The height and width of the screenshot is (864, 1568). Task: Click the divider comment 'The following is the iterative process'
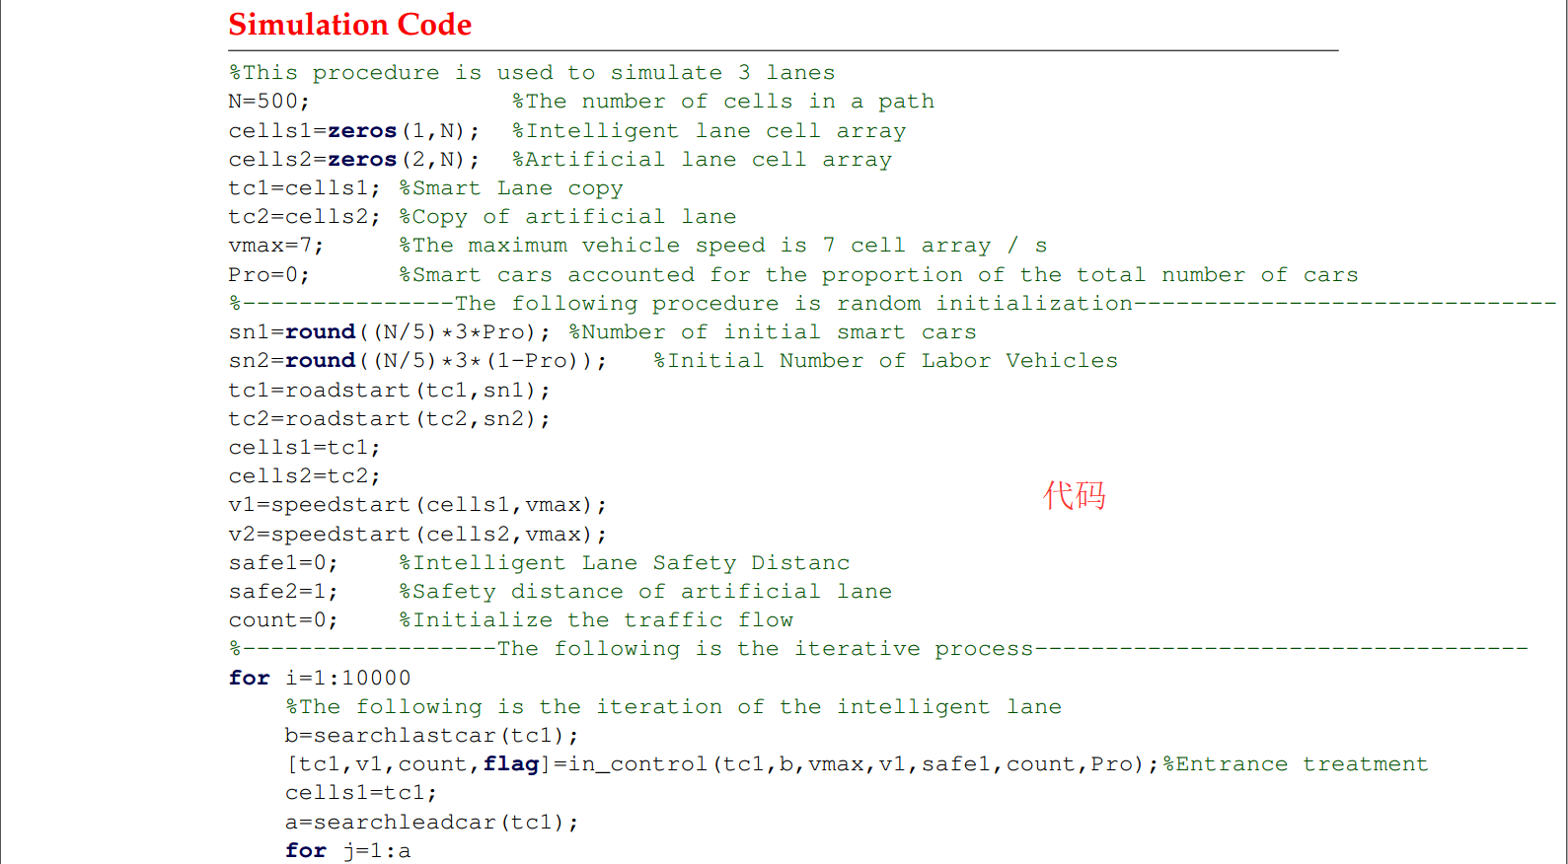765,649
